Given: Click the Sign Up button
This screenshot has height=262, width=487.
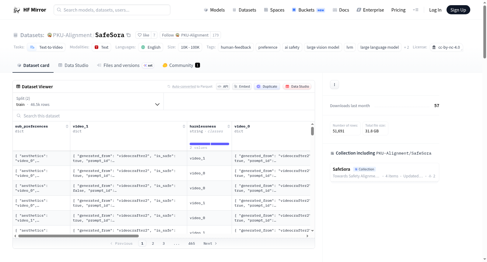Looking at the screenshot, I should 458,10.
